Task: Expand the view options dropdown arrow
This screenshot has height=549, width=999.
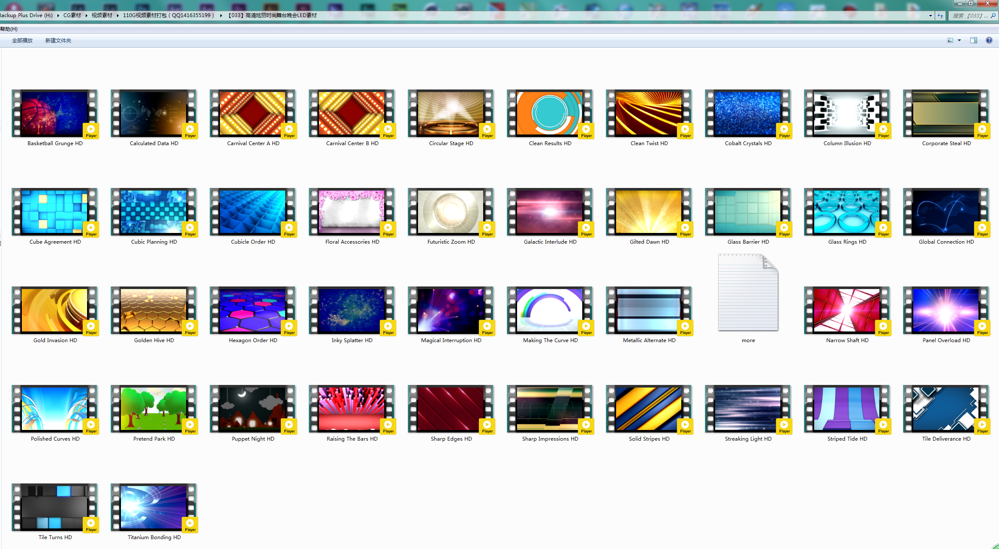Action: click(x=959, y=40)
